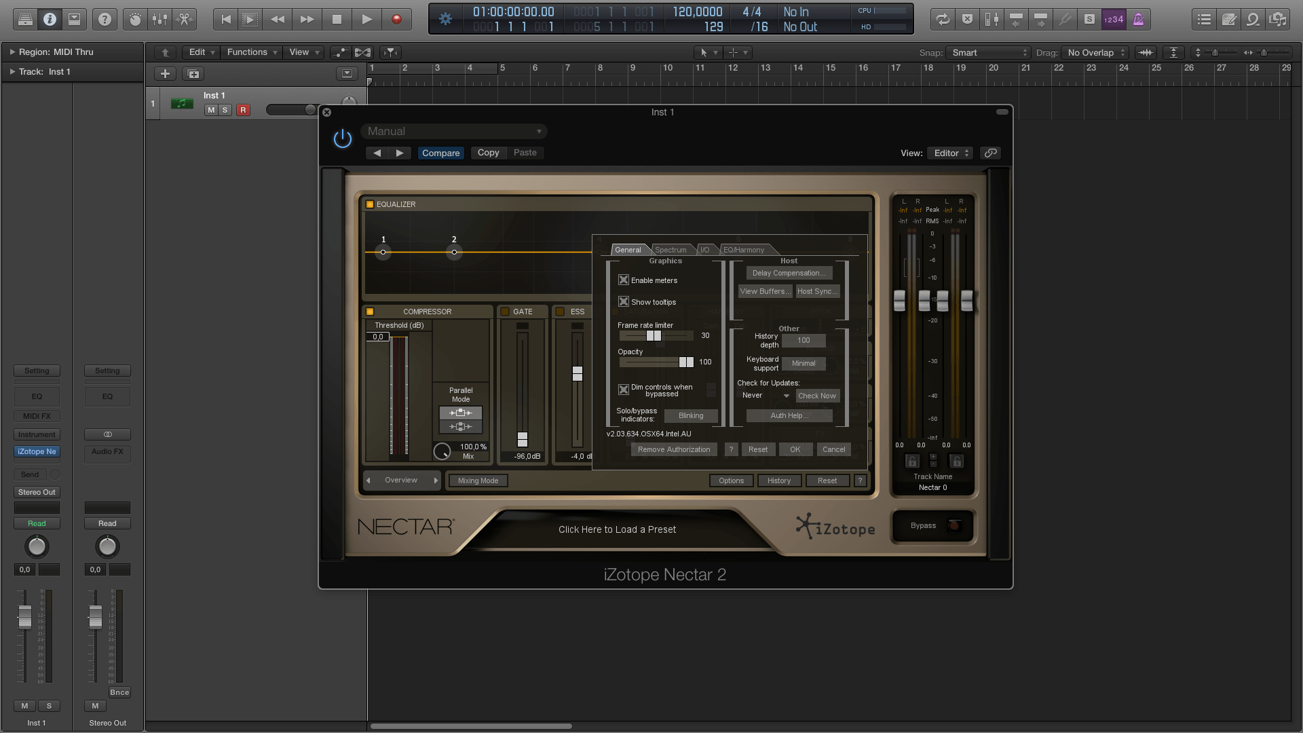The height and width of the screenshot is (733, 1303).
Task: Open the plugin View Editor dropdown
Action: (x=951, y=153)
